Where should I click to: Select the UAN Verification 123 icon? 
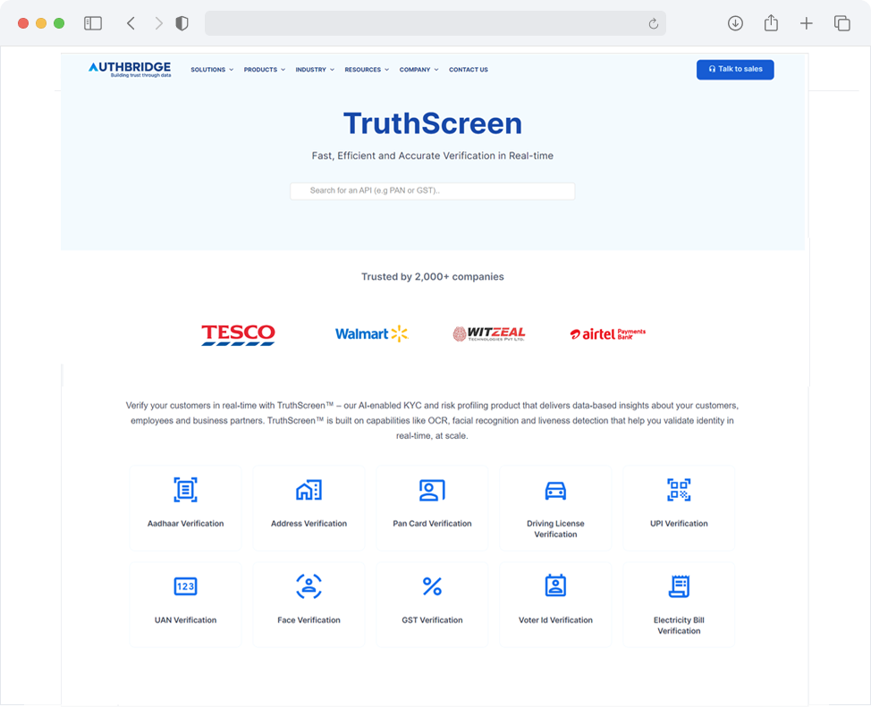point(185,586)
